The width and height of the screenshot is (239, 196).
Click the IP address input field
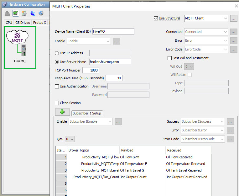tap(110, 53)
